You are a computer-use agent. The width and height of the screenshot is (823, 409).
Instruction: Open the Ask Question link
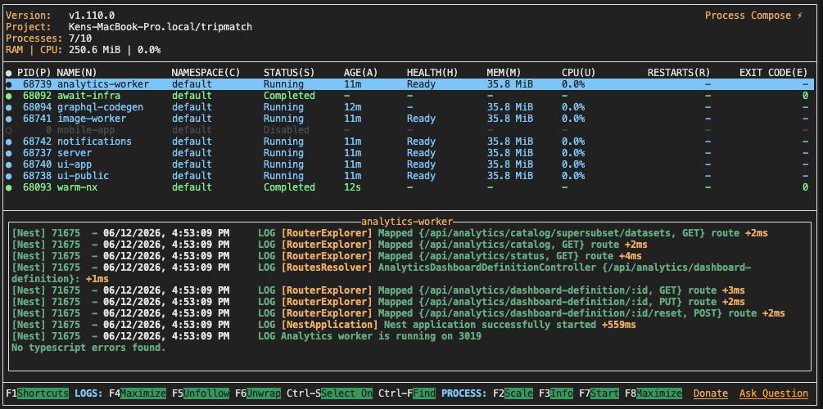tap(774, 393)
